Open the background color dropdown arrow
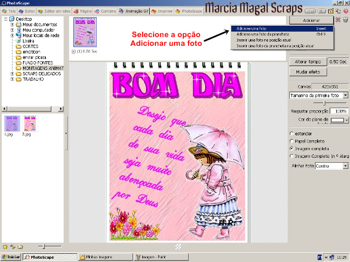350x262 pixels. (347, 120)
